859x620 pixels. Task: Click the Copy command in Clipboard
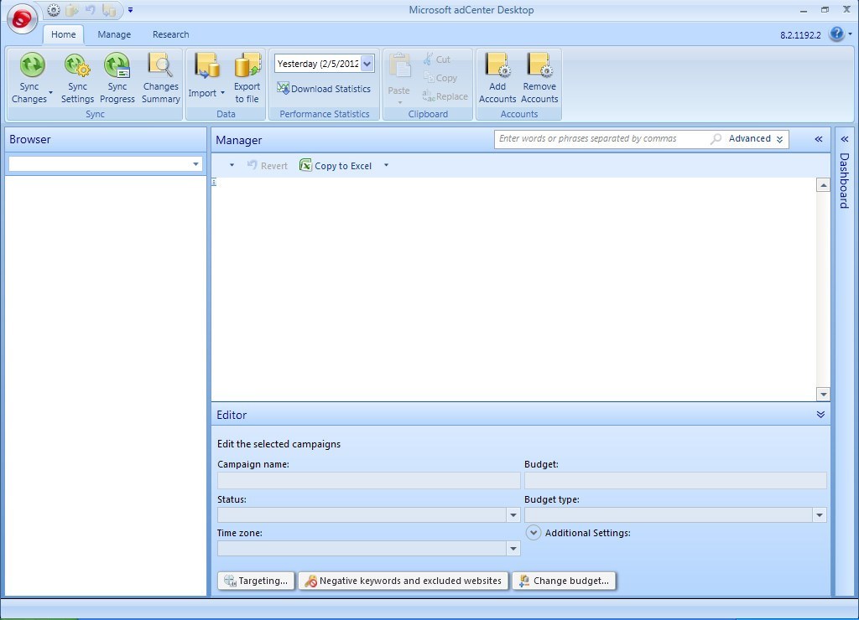click(x=440, y=78)
